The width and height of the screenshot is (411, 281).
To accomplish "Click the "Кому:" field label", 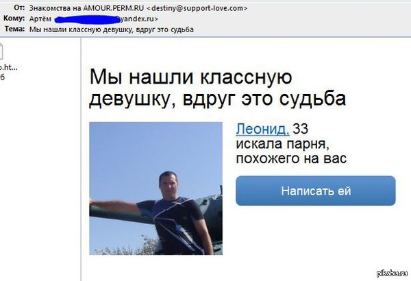I will tap(14, 19).
